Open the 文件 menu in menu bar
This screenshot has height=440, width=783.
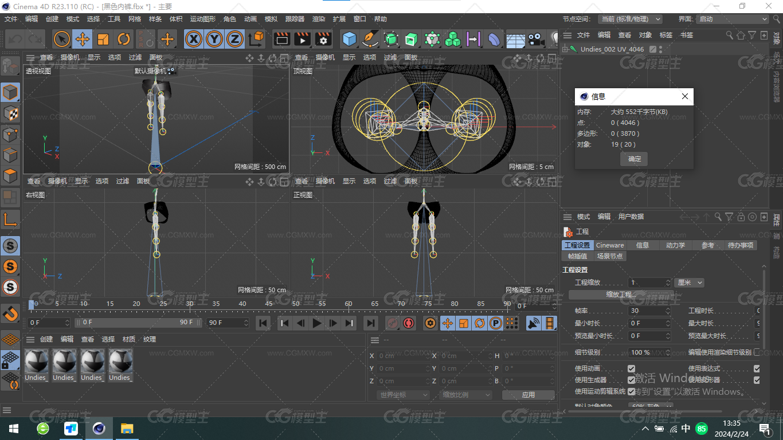(x=11, y=19)
